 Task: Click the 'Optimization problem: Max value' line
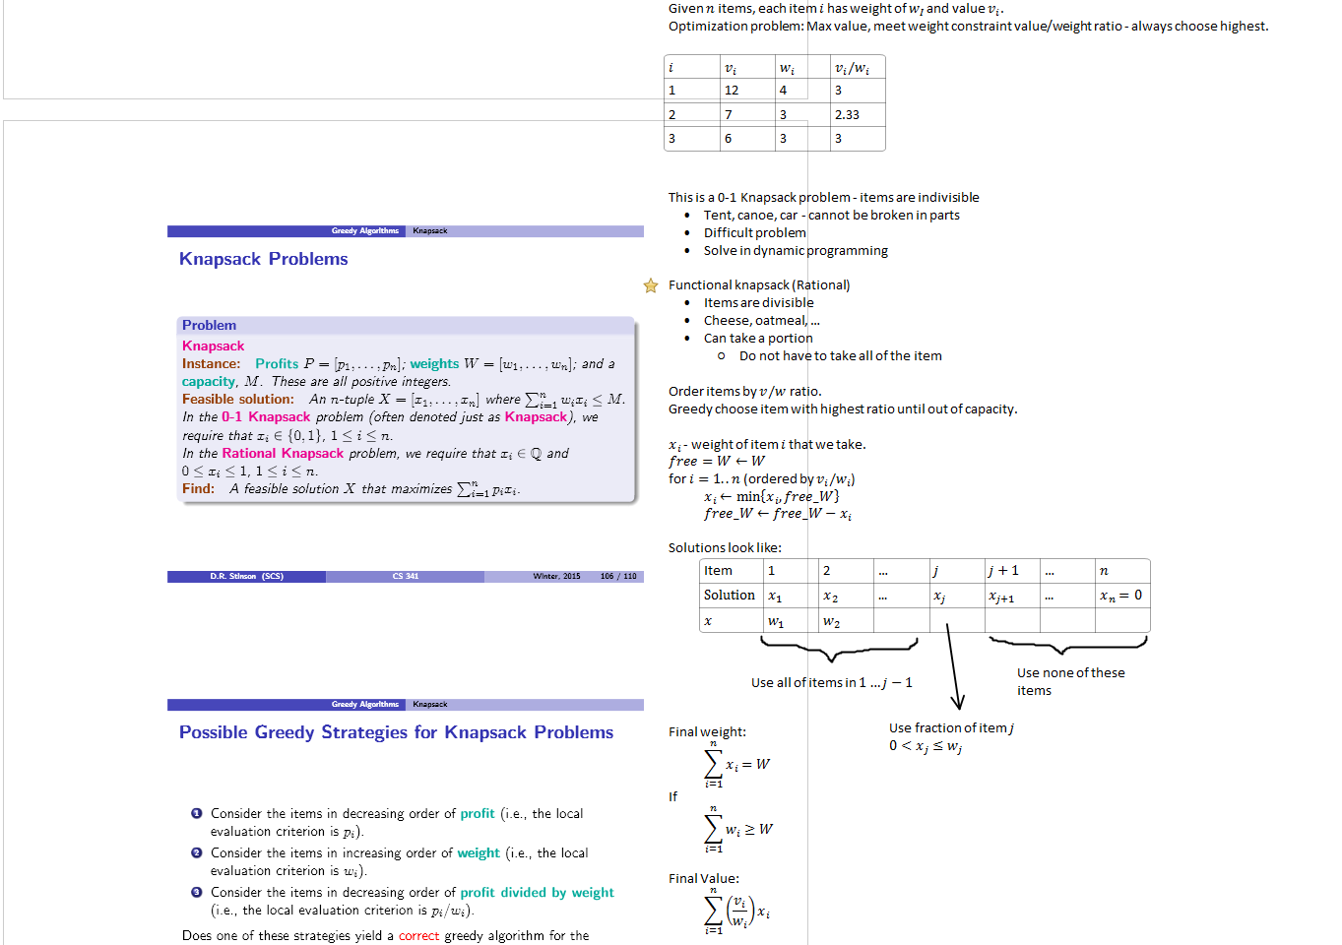click(968, 27)
